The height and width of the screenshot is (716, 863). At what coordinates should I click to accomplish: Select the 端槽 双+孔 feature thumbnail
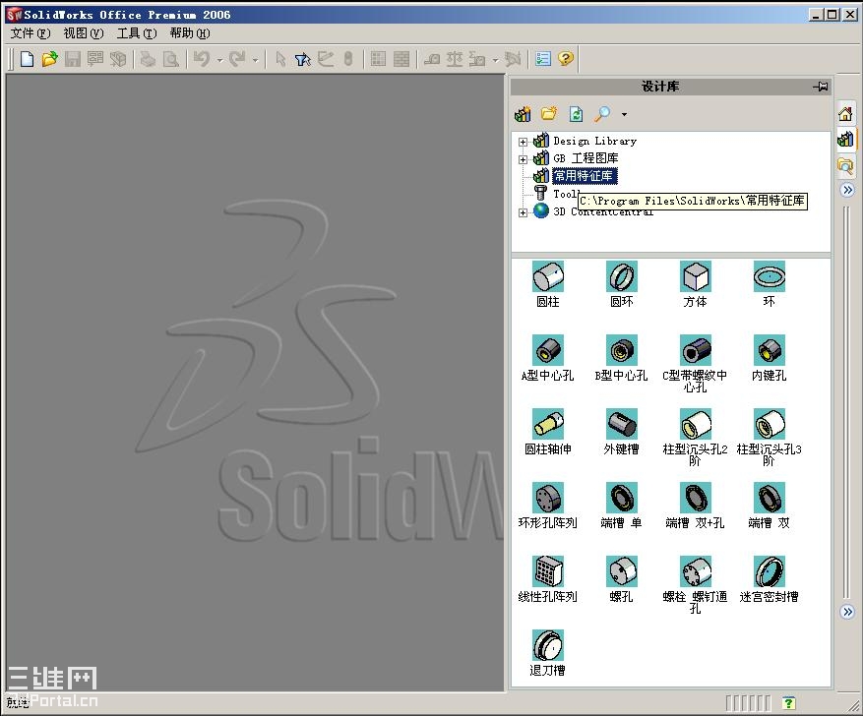(695, 497)
